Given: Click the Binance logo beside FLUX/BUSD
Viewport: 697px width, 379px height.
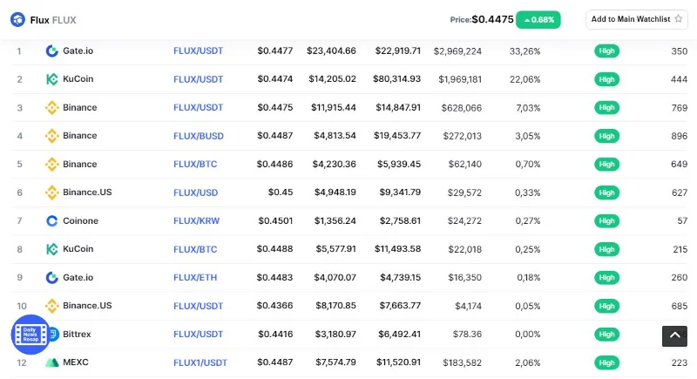Looking at the screenshot, I should pyautogui.click(x=52, y=136).
